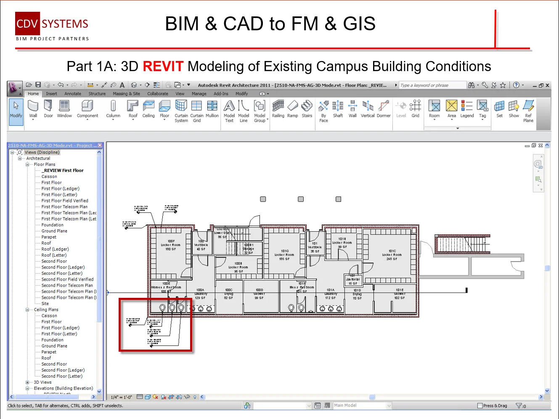The width and height of the screenshot is (559, 419).
Task: Select the Vertical opening tool
Action: tap(368, 109)
